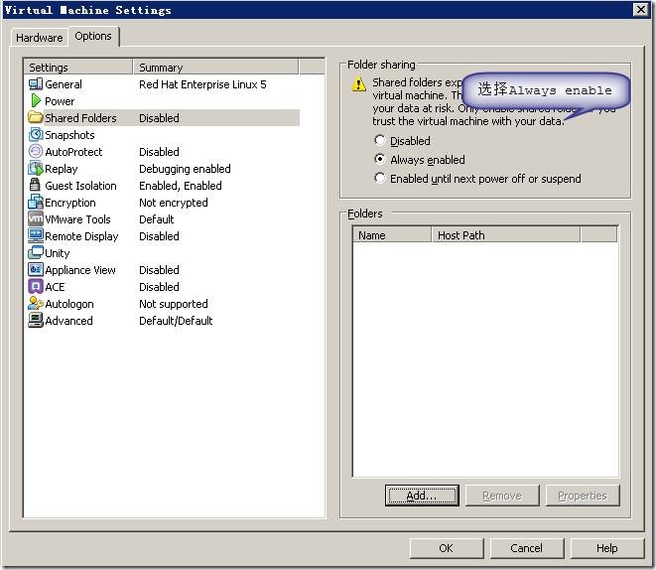Viewport: 656px width, 570px height.
Task: Click the Add... button
Action: (x=422, y=496)
